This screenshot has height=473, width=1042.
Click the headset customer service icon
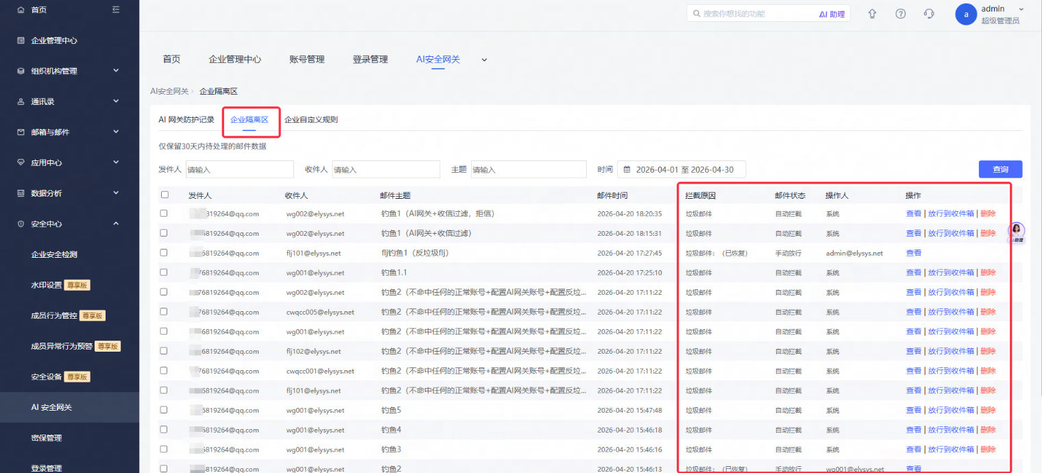click(929, 14)
